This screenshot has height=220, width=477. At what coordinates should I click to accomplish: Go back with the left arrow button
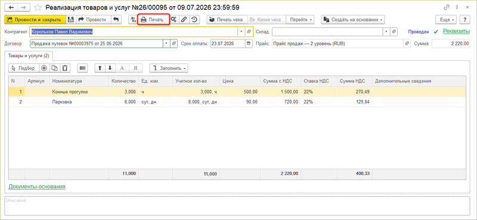11,7
